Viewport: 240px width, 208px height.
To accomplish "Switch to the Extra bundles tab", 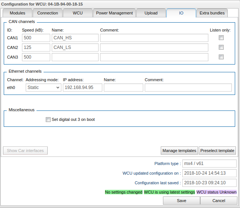I will click(212, 13).
